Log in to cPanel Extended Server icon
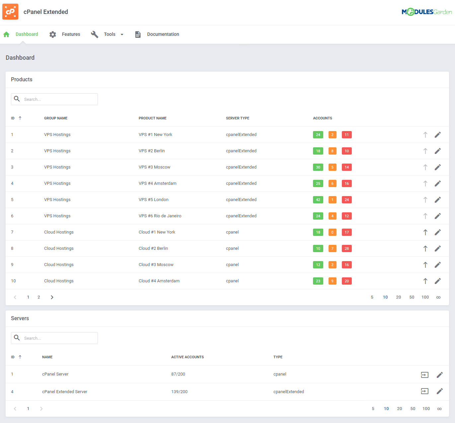The image size is (455, 423). (425, 391)
